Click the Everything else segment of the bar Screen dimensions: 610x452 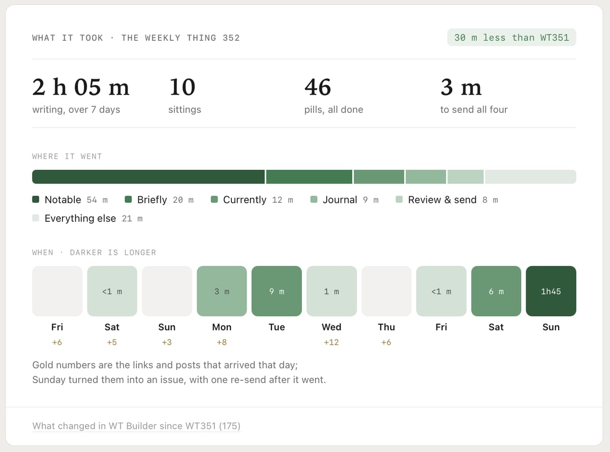click(x=531, y=177)
